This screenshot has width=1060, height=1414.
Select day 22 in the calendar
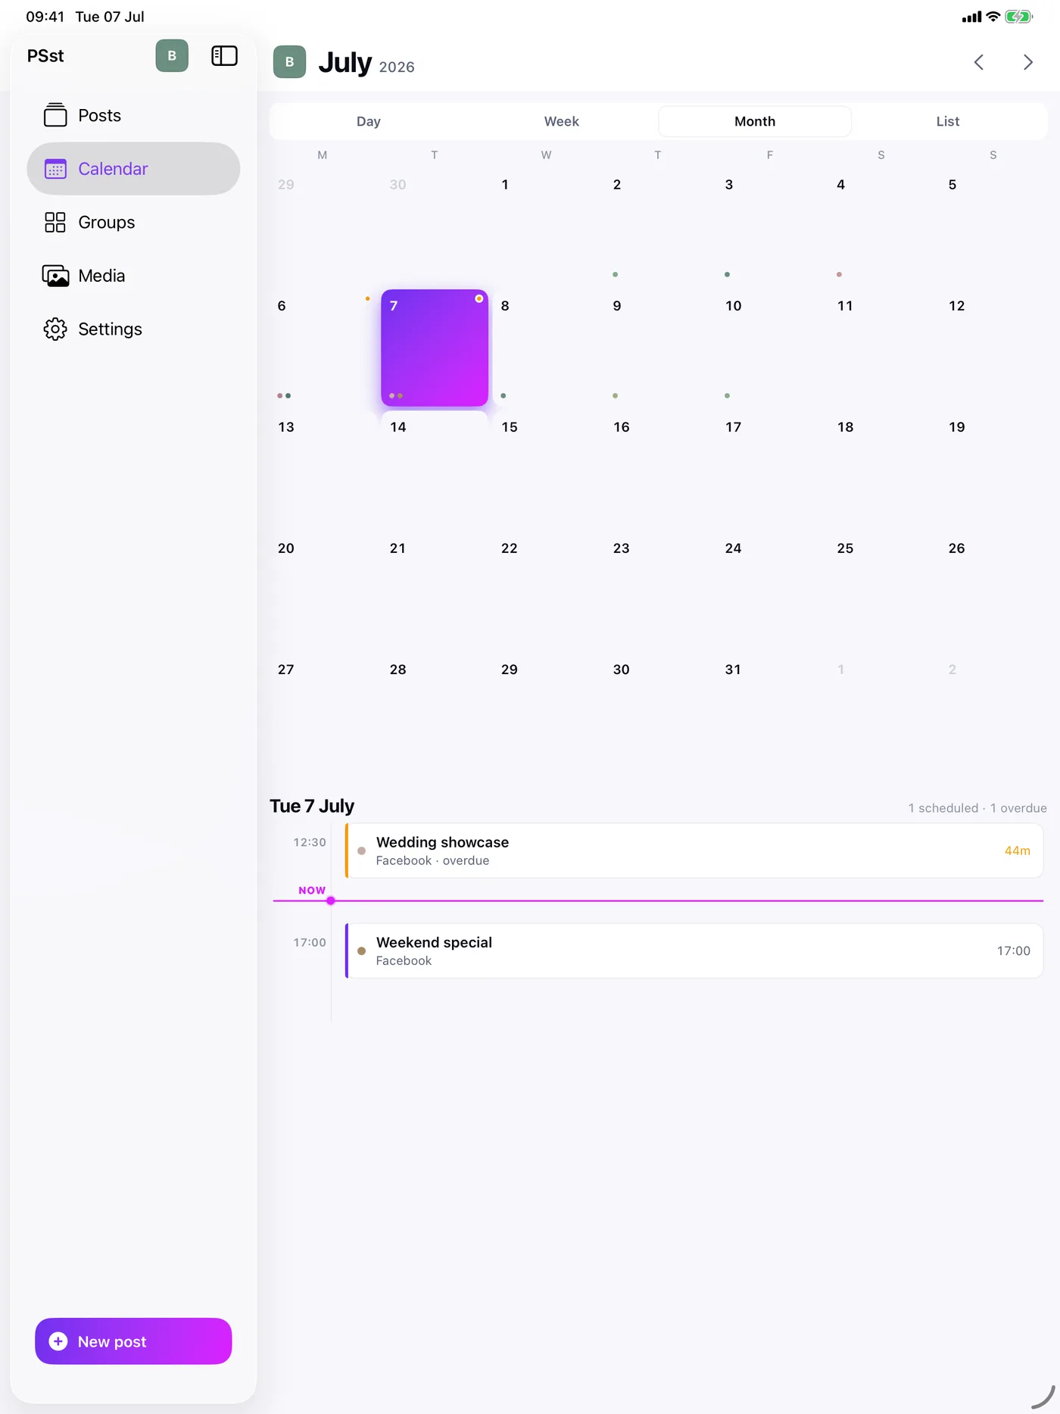click(x=546, y=591)
